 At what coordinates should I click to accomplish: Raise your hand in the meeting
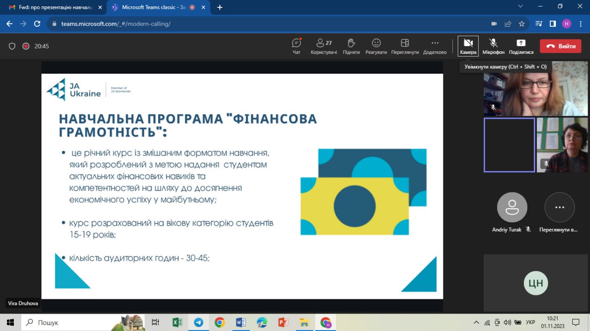coord(351,46)
